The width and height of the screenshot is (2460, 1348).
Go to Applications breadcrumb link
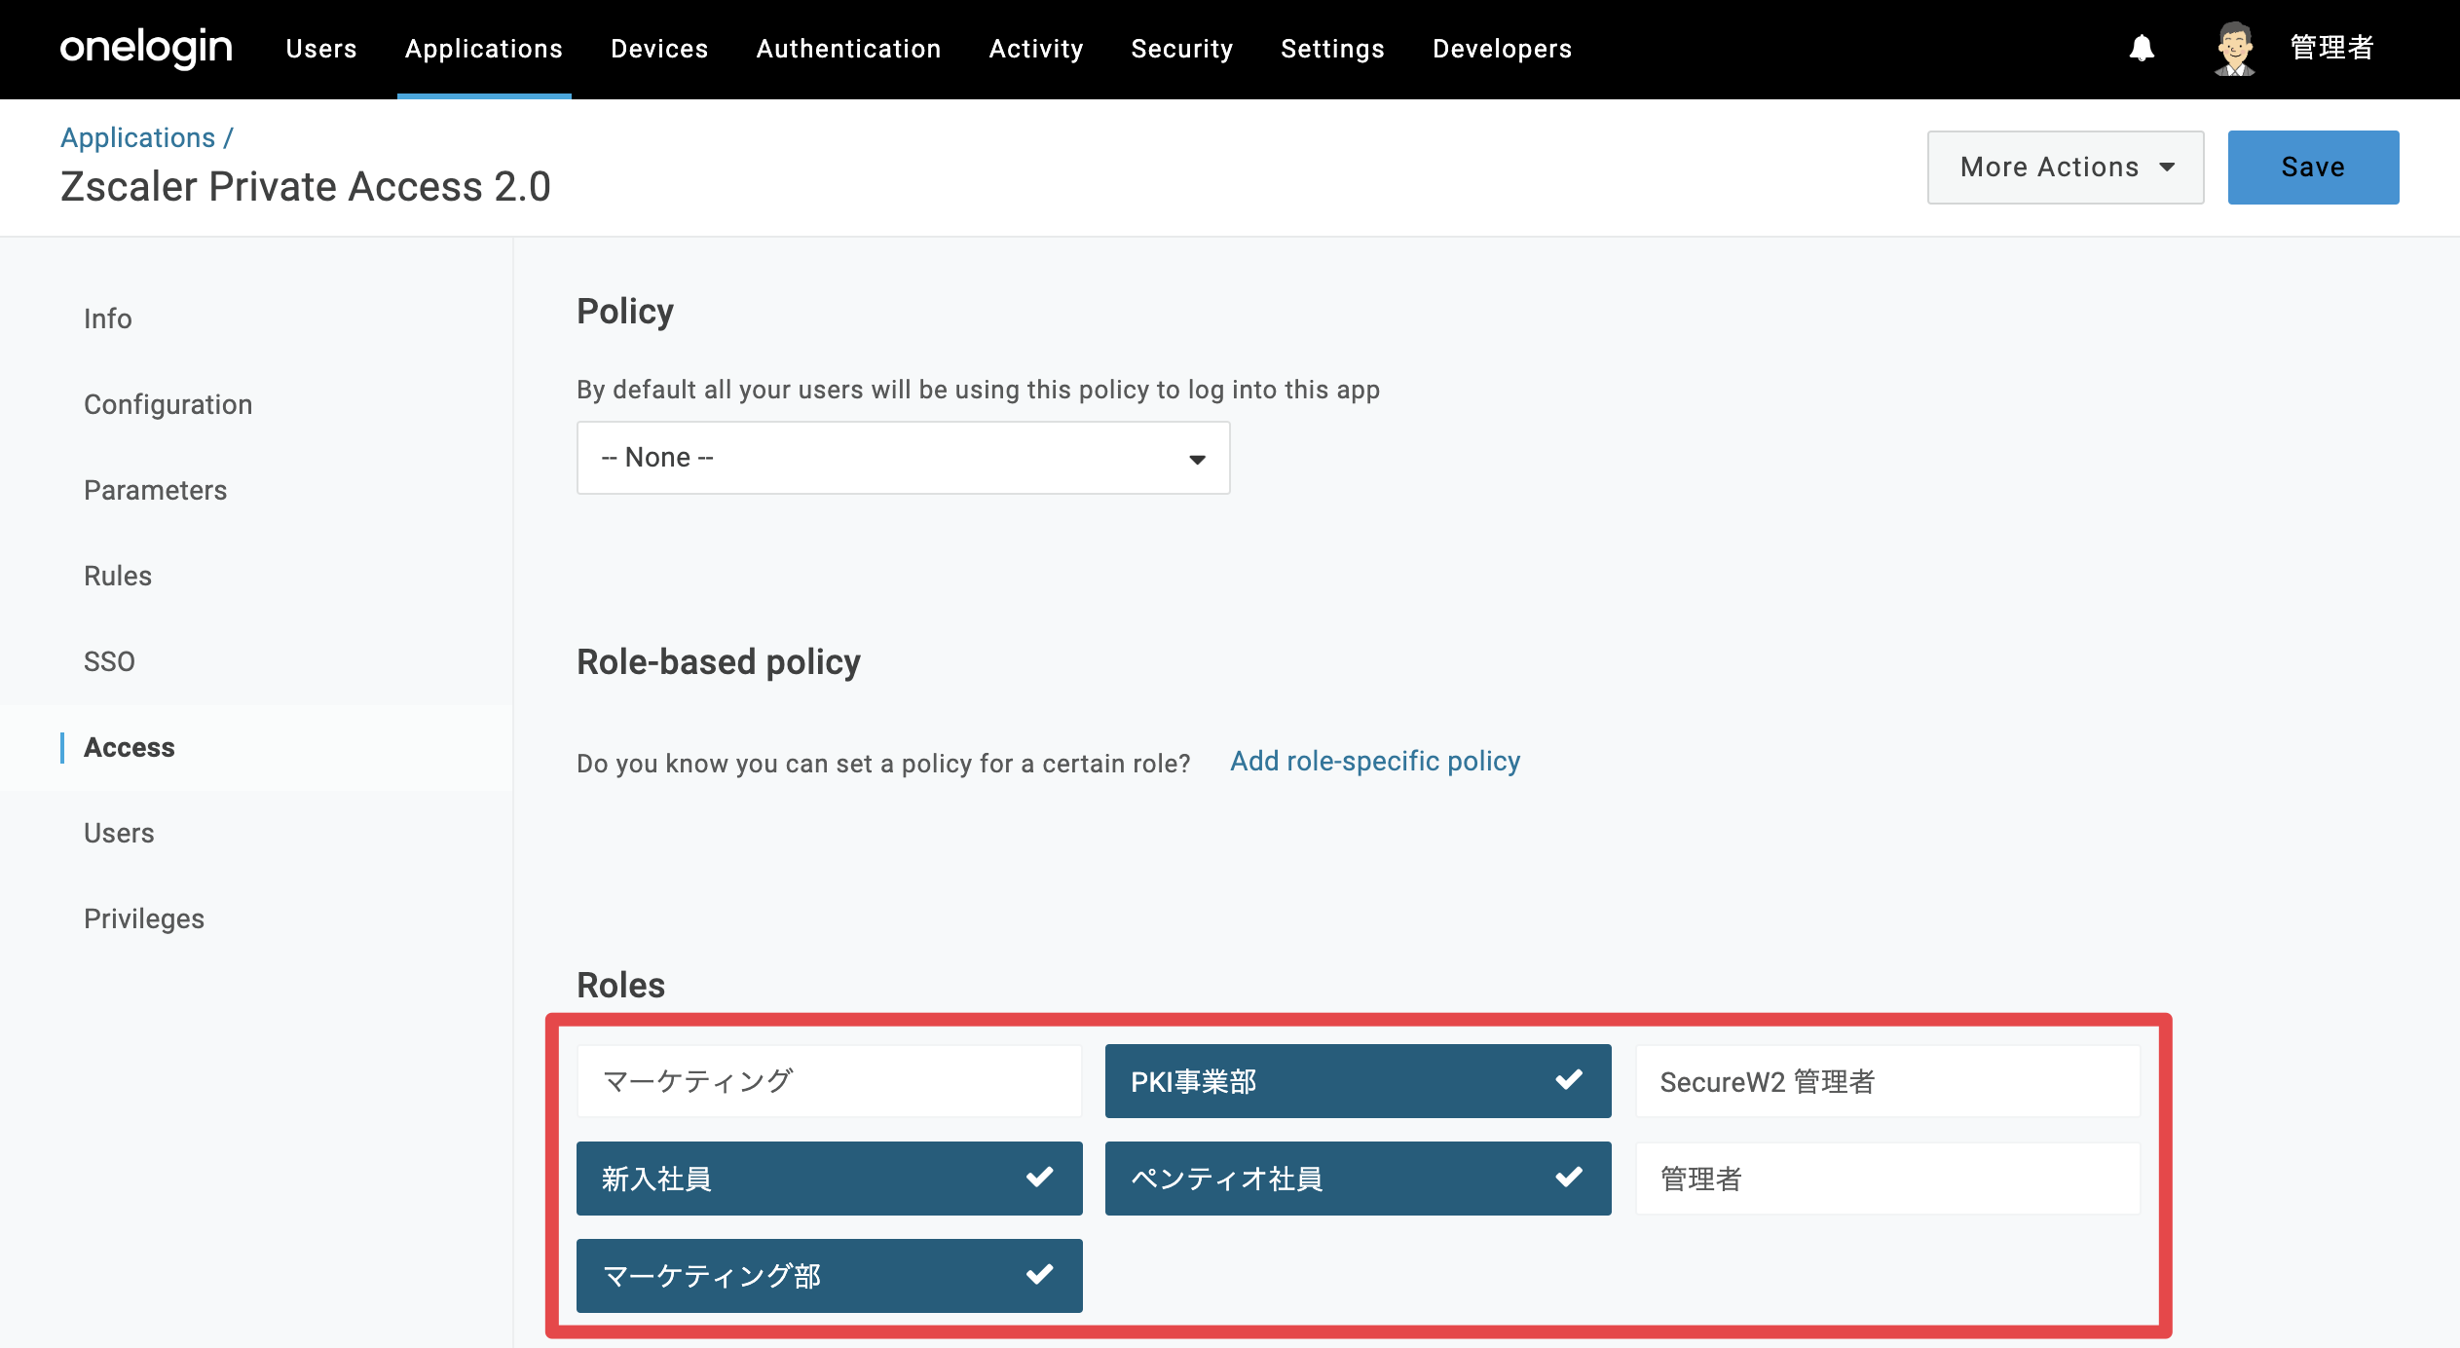tap(137, 137)
